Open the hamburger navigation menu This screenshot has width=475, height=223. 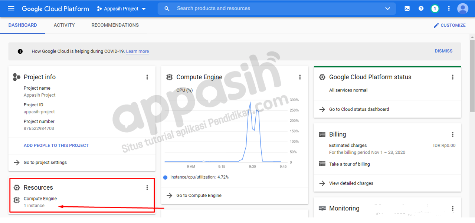11,9
